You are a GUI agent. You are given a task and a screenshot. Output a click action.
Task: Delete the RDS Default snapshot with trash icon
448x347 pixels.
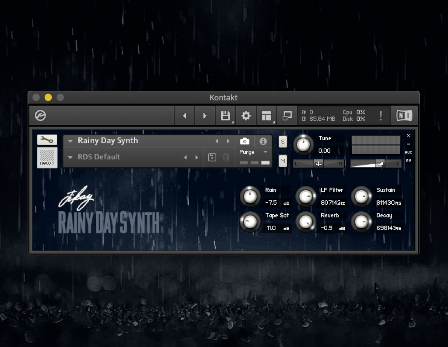226,157
